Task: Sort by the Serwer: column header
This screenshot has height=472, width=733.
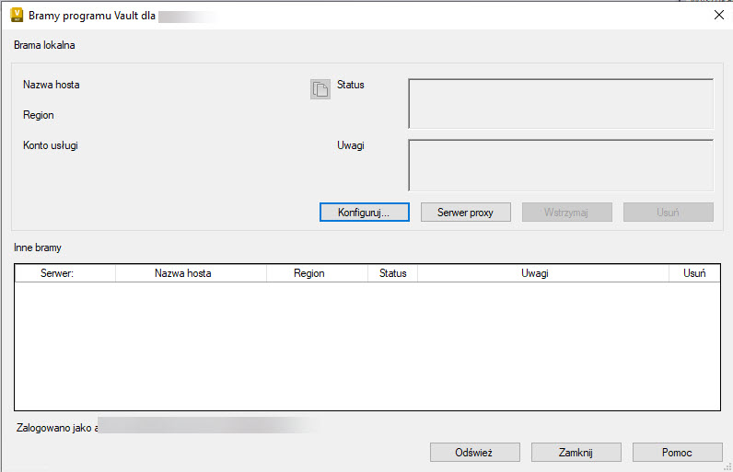Action: click(65, 273)
